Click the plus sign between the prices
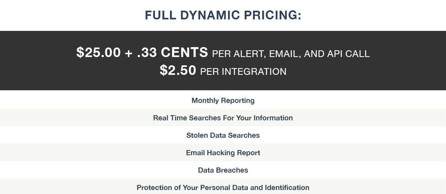 point(129,53)
